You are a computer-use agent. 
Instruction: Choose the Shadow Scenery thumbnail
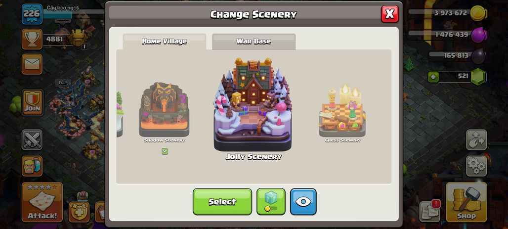164,112
